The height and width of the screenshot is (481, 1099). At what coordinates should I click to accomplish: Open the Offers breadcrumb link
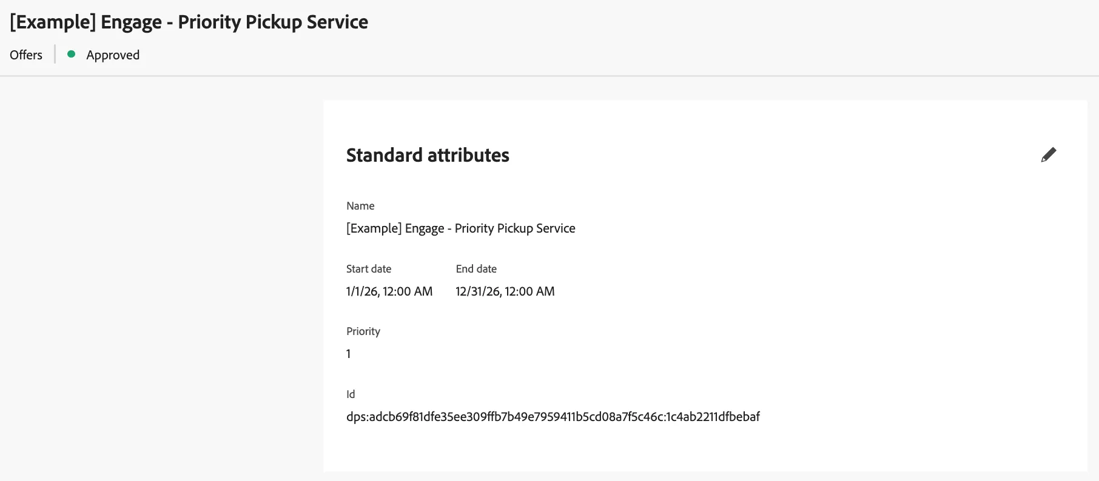click(26, 55)
